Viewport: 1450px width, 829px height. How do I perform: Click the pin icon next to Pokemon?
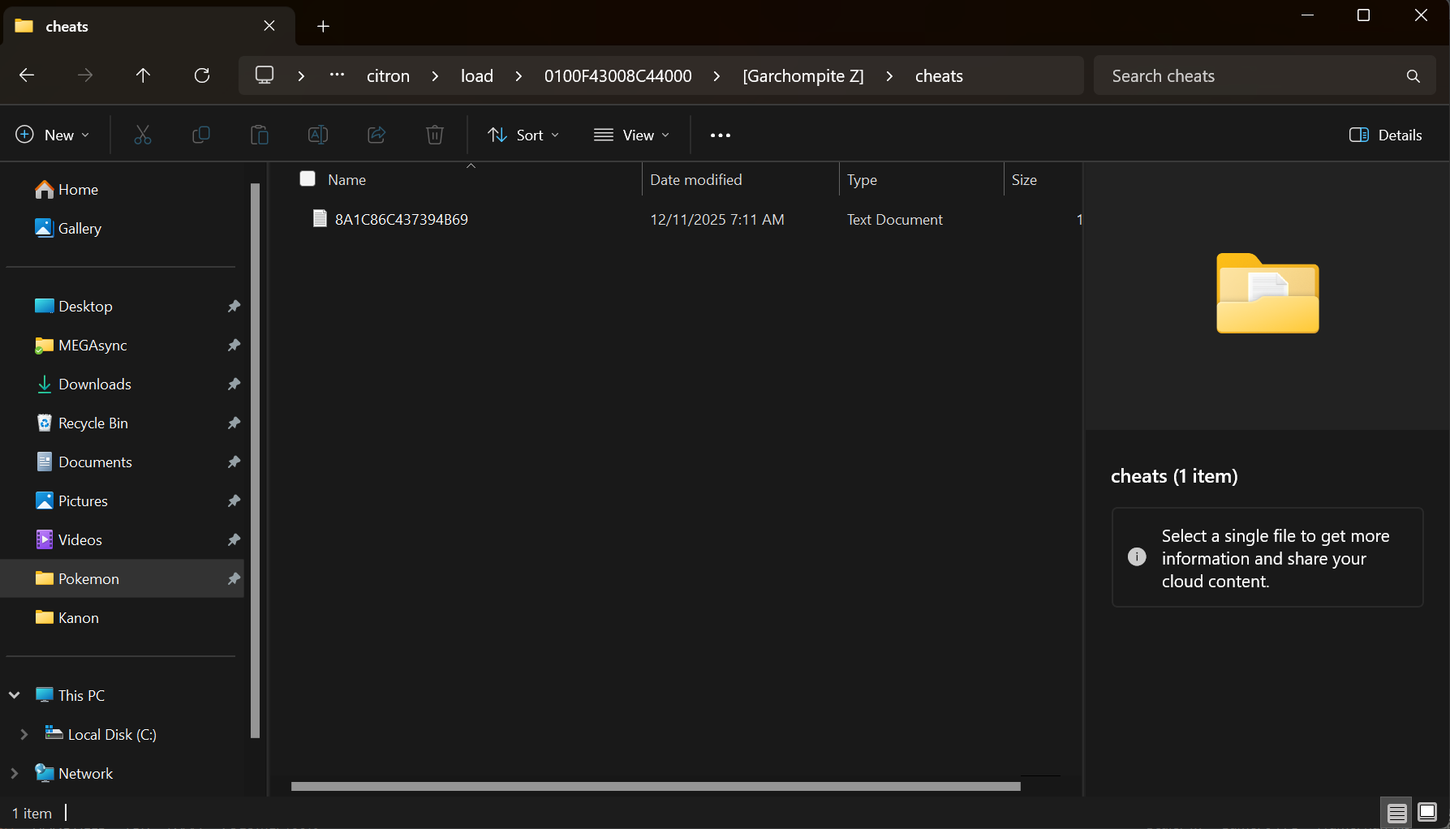tap(234, 578)
